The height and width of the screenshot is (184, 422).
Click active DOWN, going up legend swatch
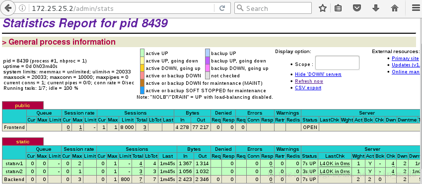(x=142, y=68)
